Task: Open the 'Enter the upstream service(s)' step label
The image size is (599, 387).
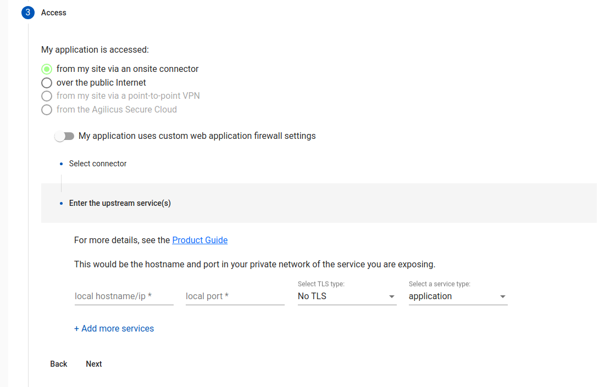Action: pos(120,203)
